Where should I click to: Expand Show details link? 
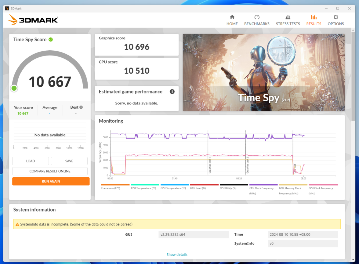point(177,254)
